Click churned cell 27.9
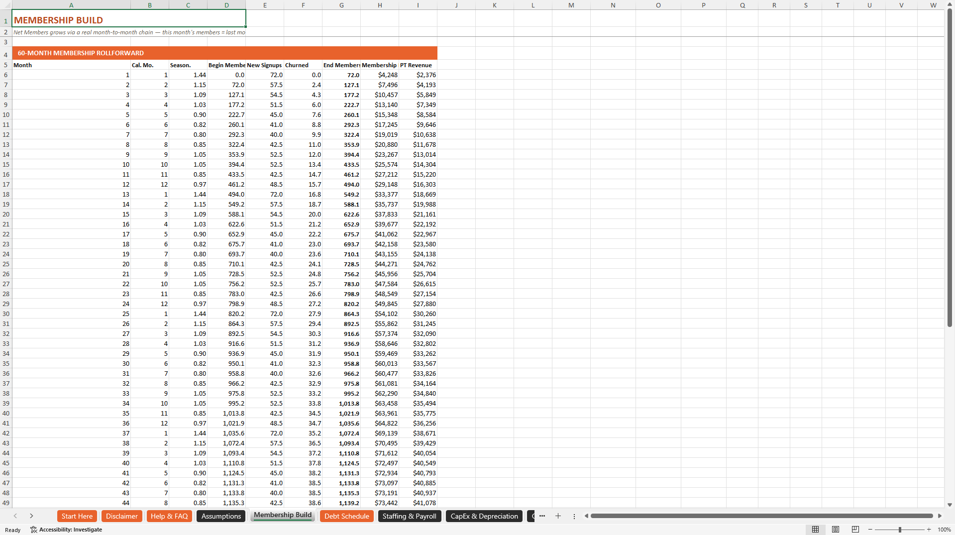The image size is (955, 535). click(x=303, y=314)
